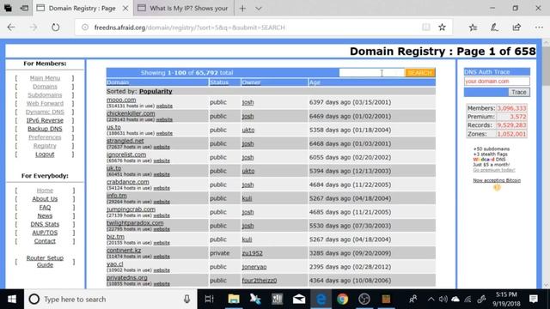Open Backup DNS sidebar link
The image size is (550, 309).
[x=45, y=129]
